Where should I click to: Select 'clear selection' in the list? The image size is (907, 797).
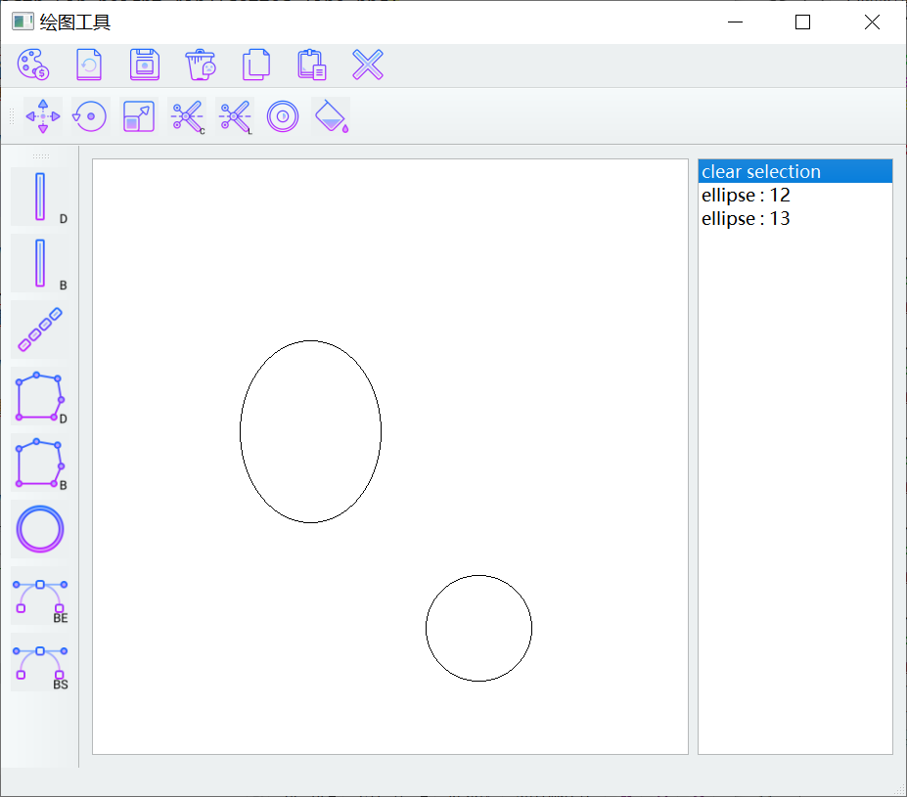click(795, 172)
